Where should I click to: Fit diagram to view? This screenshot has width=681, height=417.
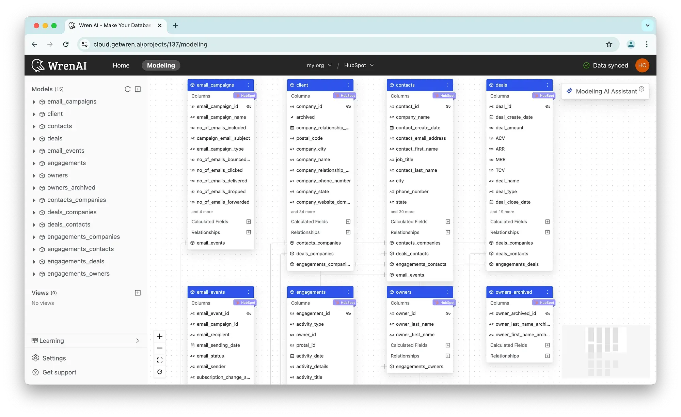pyautogui.click(x=160, y=360)
